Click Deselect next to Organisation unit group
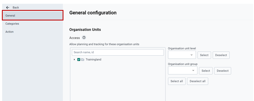The height and width of the screenshot is (101, 254). point(223,71)
